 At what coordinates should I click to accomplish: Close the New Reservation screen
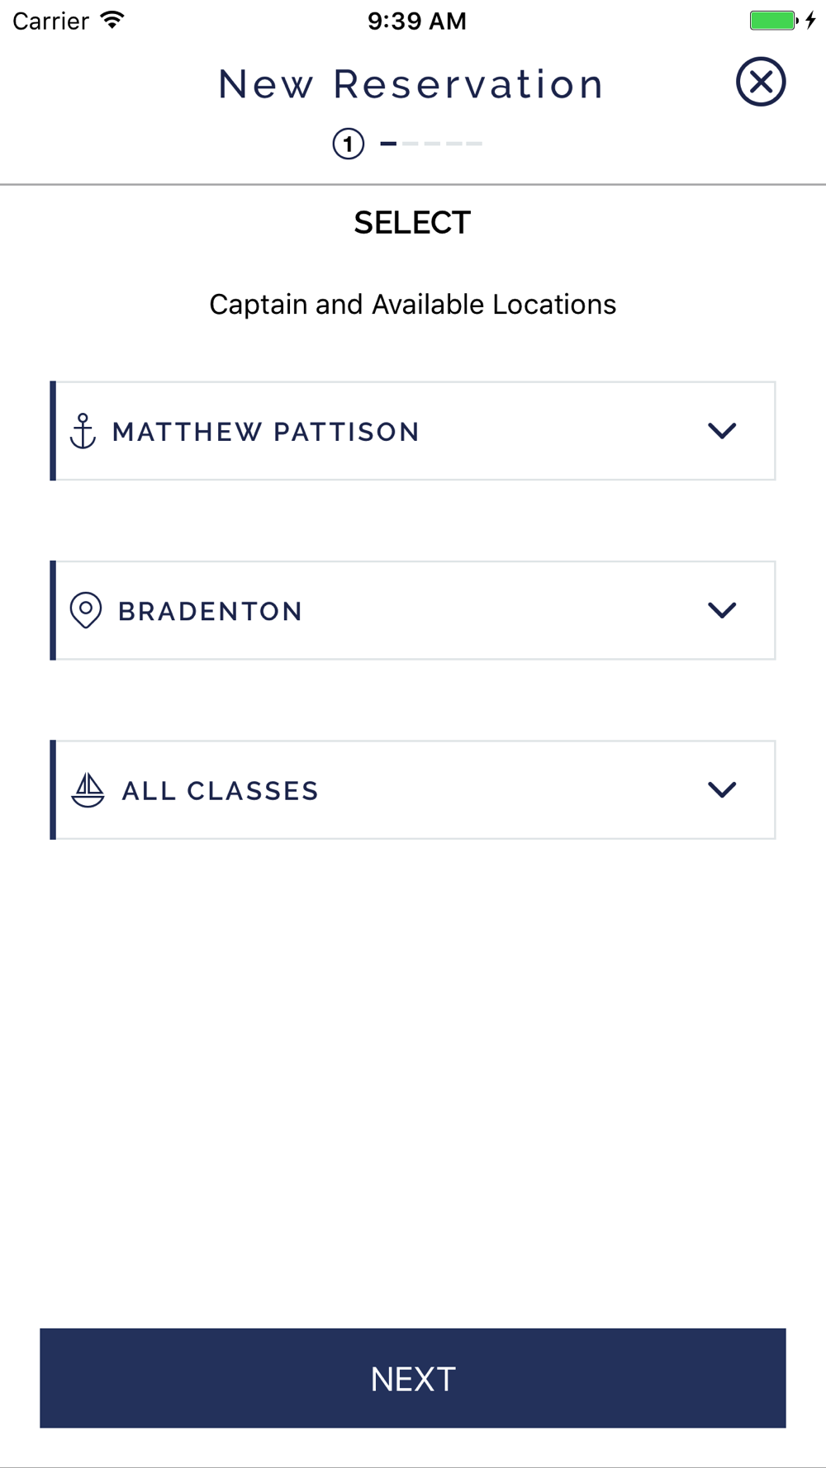760,82
